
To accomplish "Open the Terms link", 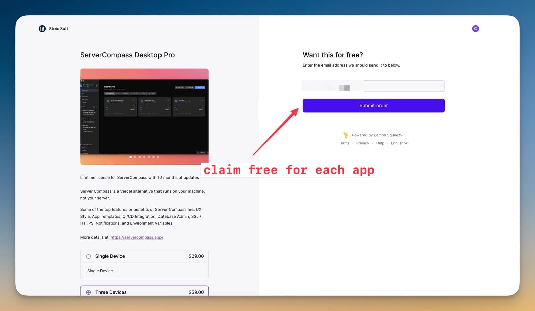I will pyautogui.click(x=344, y=143).
